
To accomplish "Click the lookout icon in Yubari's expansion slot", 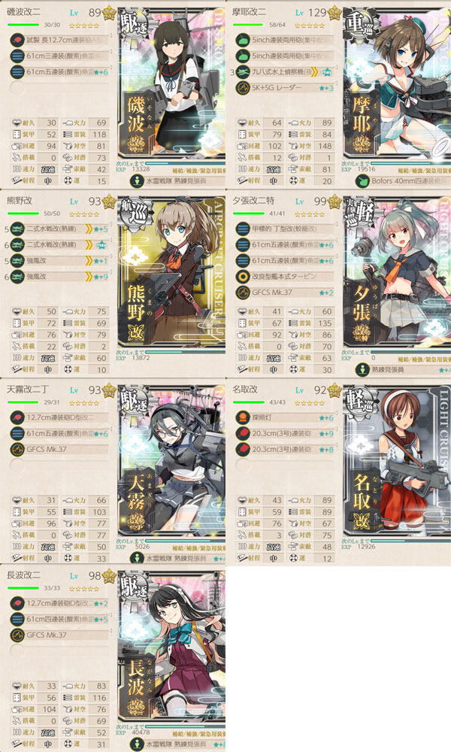I will [x=362, y=370].
